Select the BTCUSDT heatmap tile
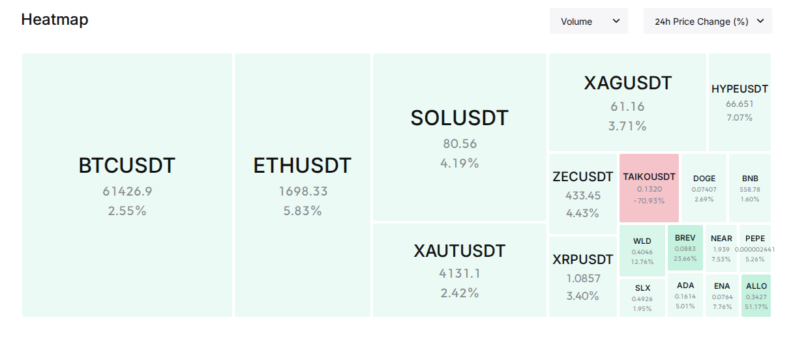The image size is (793, 339). pyautogui.click(x=127, y=185)
